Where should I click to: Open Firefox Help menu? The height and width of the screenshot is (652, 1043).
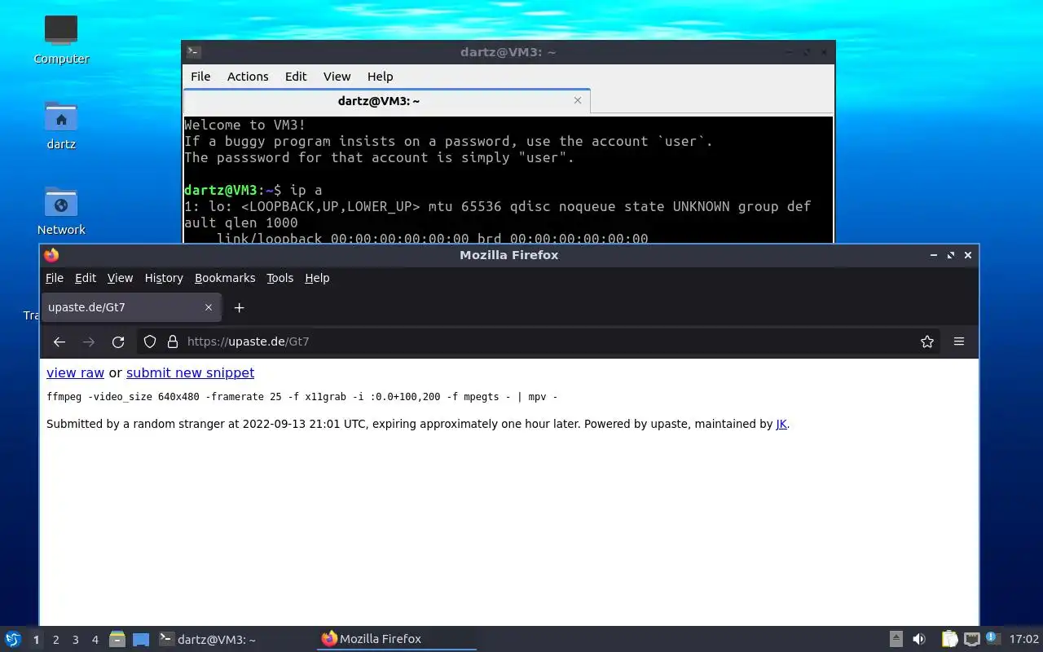tap(317, 278)
